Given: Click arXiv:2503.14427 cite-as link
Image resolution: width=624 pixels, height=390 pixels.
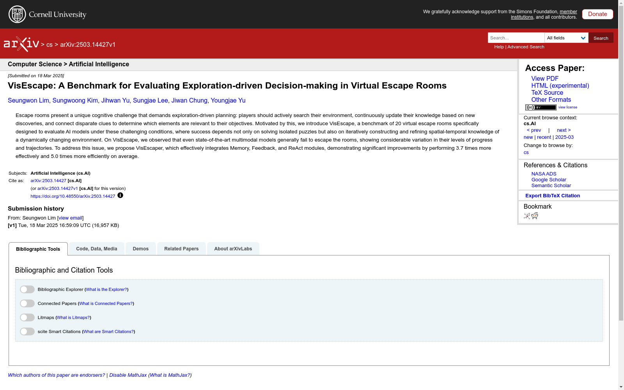Looking at the screenshot, I should [48, 181].
